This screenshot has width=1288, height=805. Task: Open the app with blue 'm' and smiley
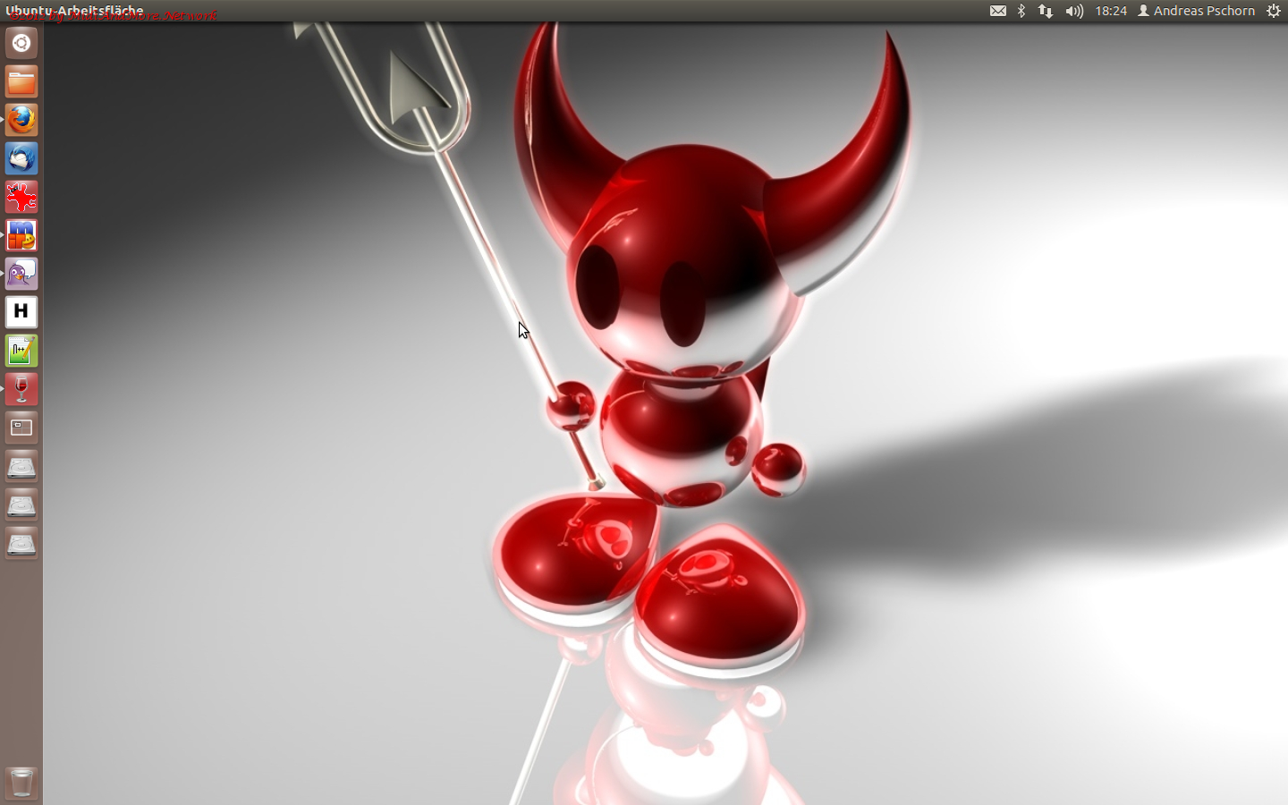point(21,235)
